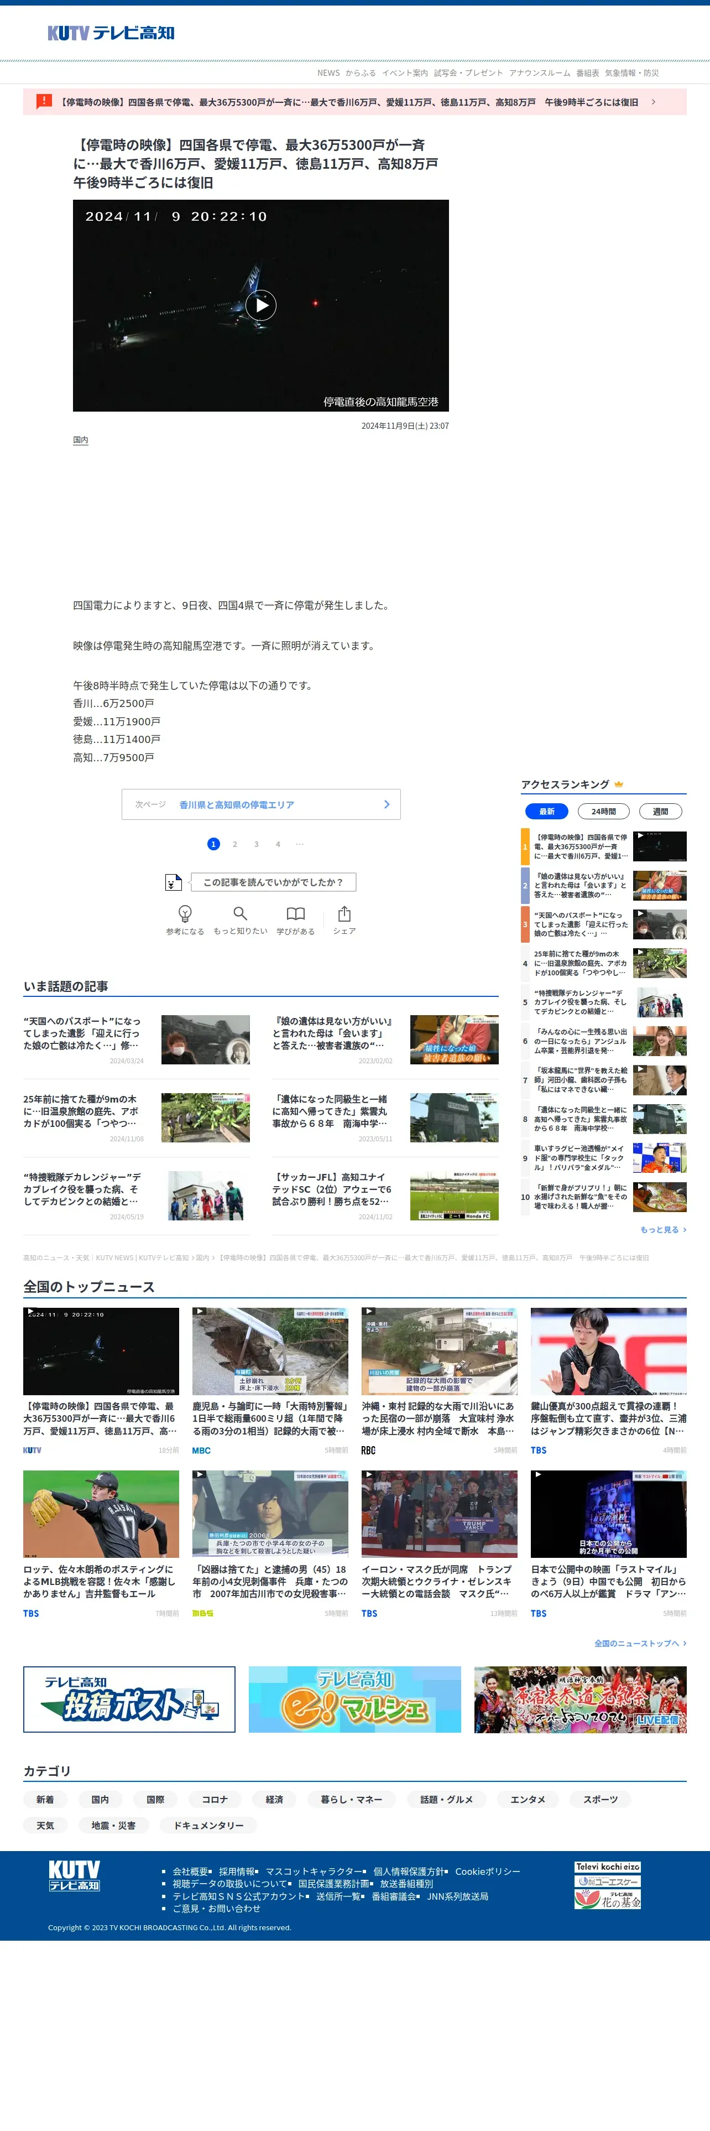Select 地震・災害 category chip
This screenshot has width=710, height=2131.
[113, 1825]
